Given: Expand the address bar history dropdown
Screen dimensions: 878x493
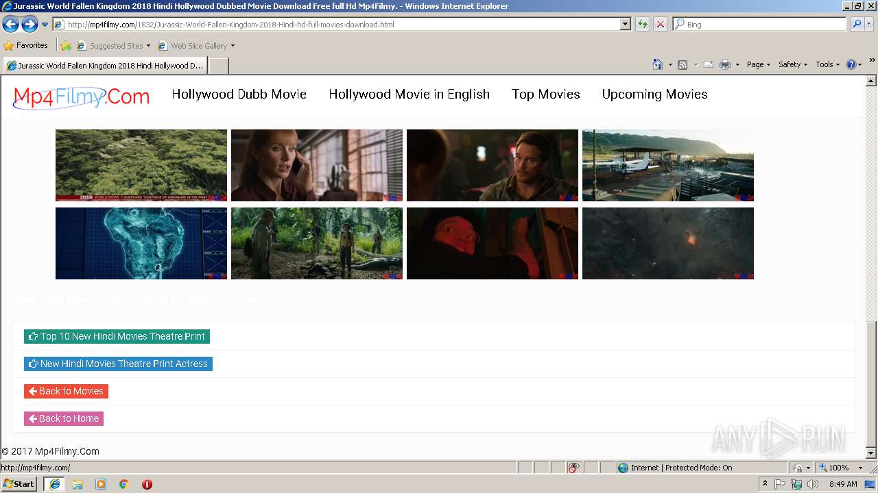Looking at the screenshot, I should tap(625, 25).
